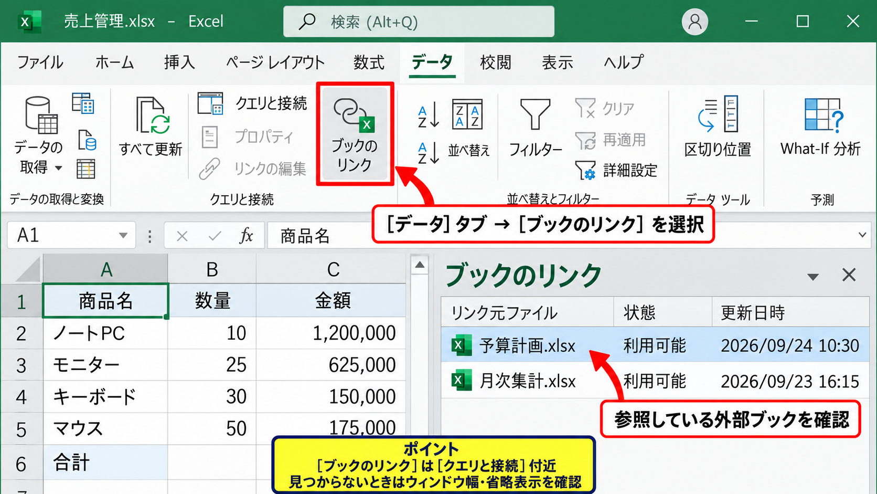Select the 合計 cell
The height and width of the screenshot is (494, 877).
(x=105, y=463)
